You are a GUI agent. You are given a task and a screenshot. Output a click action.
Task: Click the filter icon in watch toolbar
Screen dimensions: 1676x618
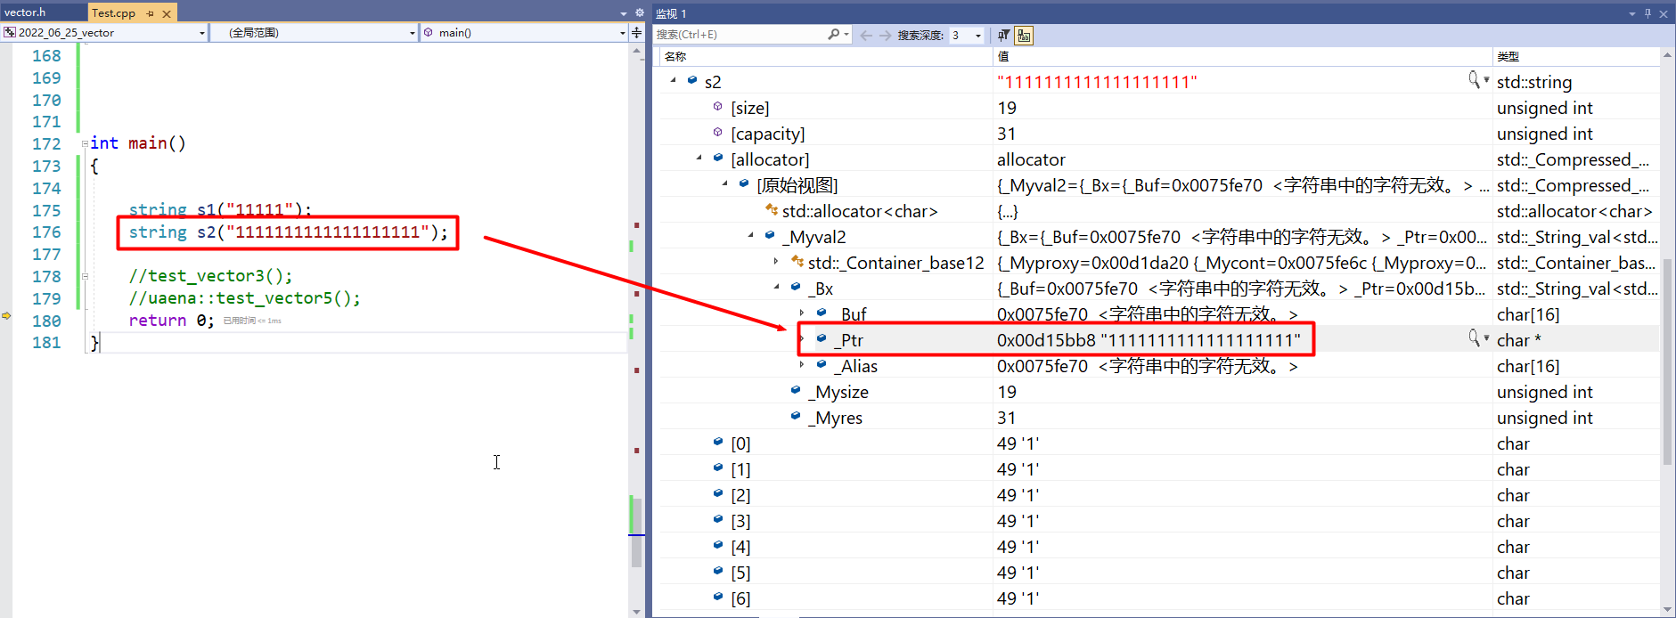tap(1004, 36)
